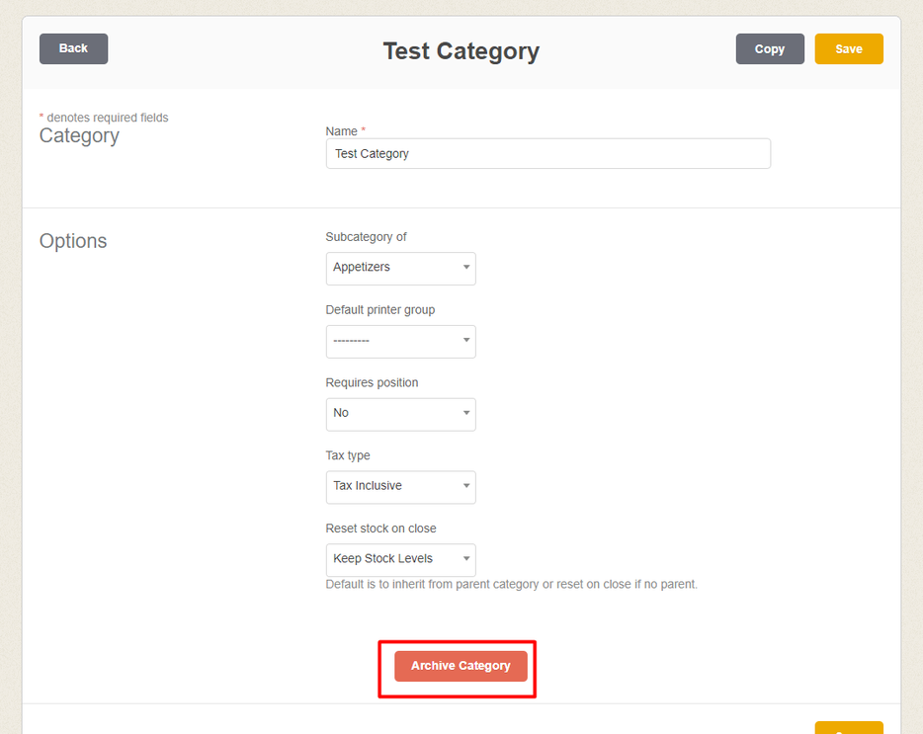Expand the Default printer group dropdown
923x734 pixels.
tap(400, 341)
